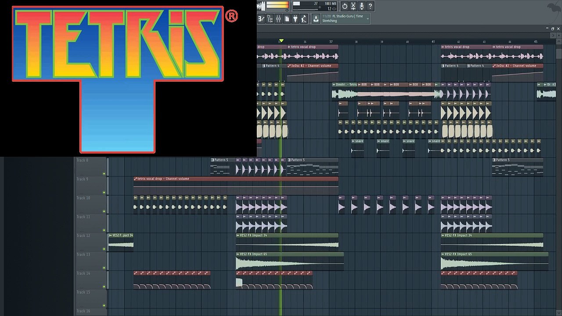The width and height of the screenshot is (562, 316).
Task: Click the green playhead marker on the timeline
Action: click(281, 41)
